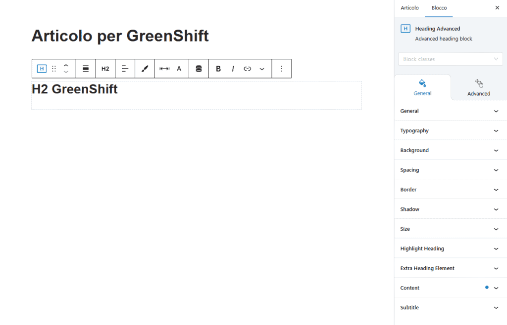Expand the Spacing panel
The width and height of the screenshot is (507, 325).
point(451,170)
